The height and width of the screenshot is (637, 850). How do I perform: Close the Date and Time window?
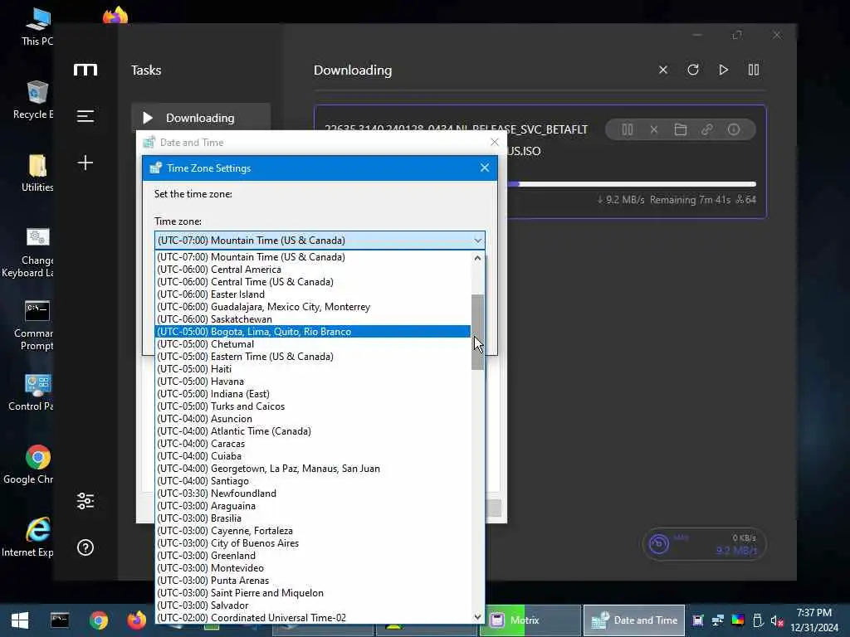[495, 142]
